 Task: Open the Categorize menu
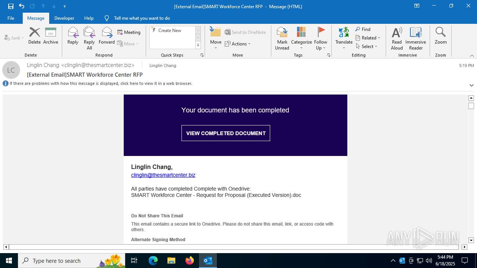point(301,38)
